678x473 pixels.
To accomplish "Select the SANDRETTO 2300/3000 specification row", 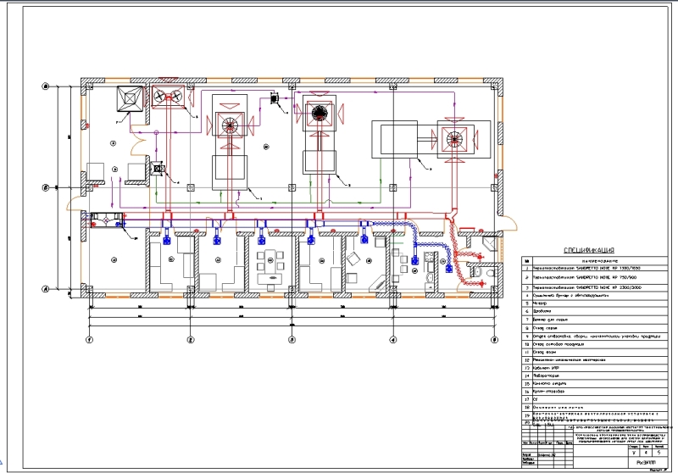I will coord(595,287).
